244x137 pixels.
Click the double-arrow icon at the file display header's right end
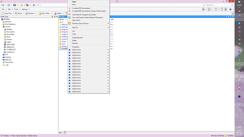point(233,17)
